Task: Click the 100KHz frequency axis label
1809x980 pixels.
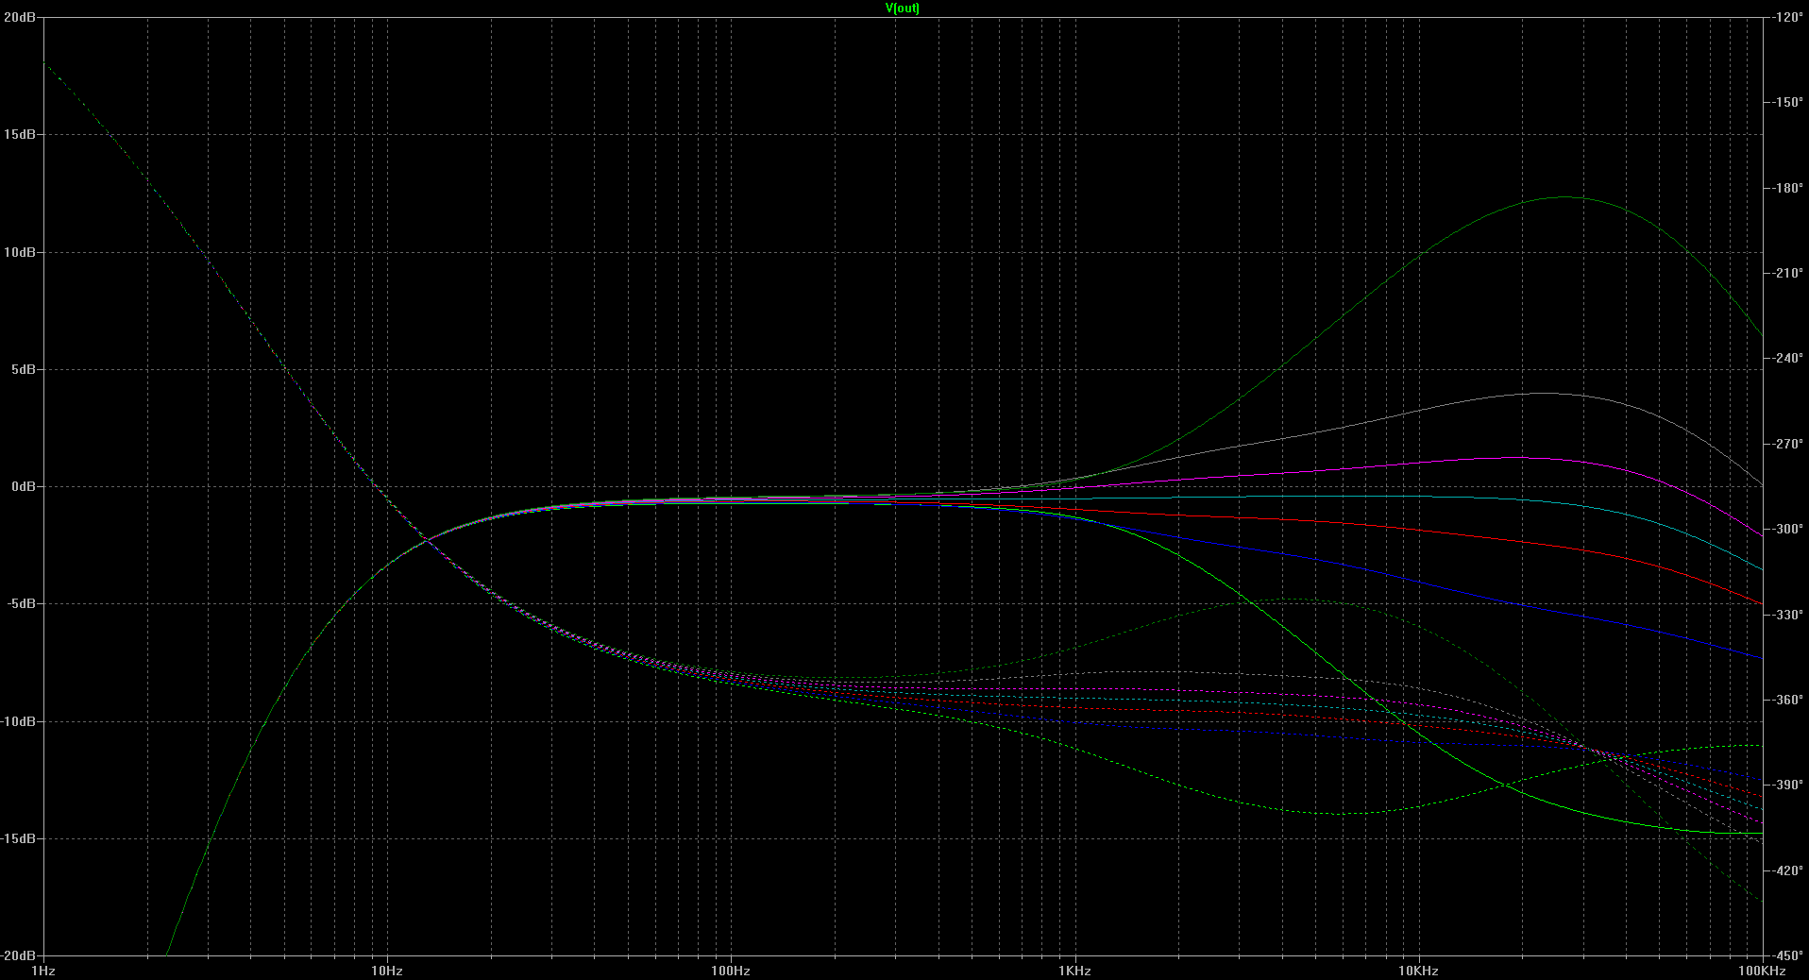Action: click(x=1762, y=971)
